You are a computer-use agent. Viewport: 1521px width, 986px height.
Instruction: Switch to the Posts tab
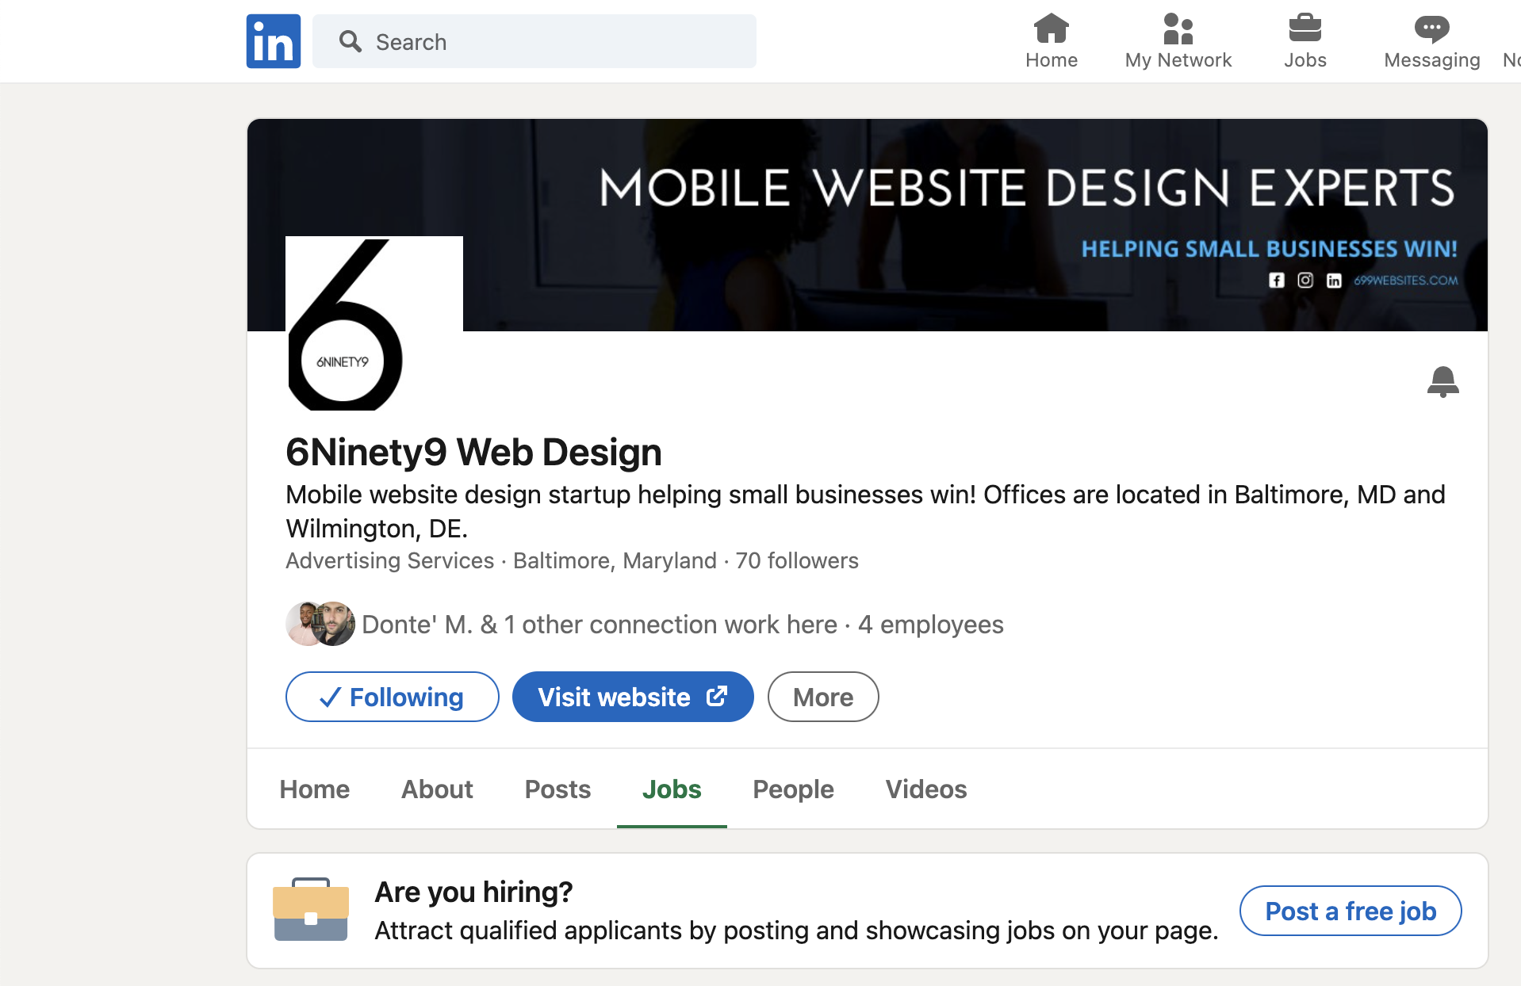pos(557,789)
